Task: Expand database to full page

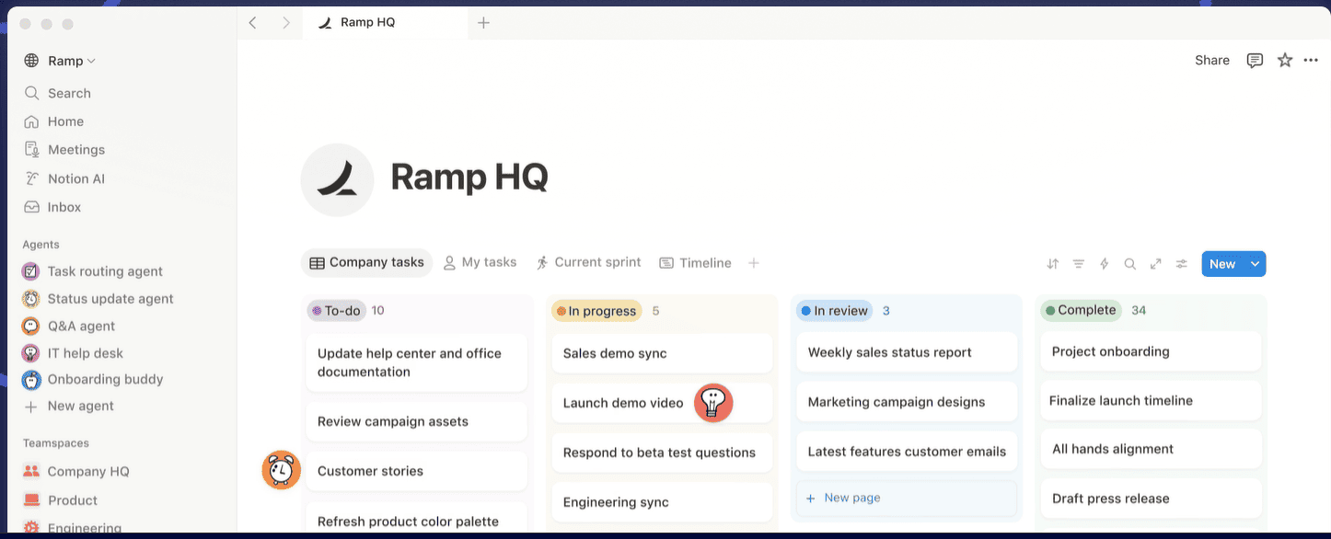Action: tap(1155, 264)
